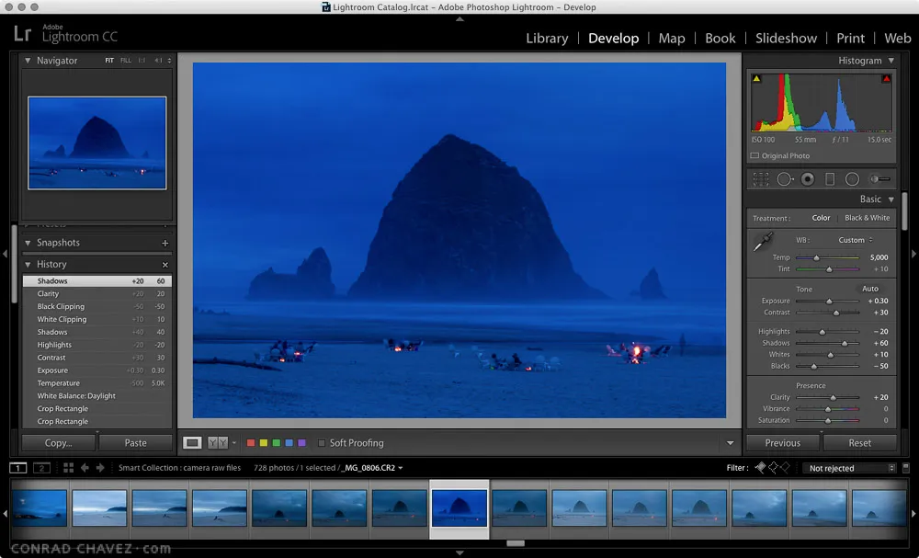Open the Not rejected filter dropdown
The height and width of the screenshot is (558, 919).
click(x=851, y=468)
